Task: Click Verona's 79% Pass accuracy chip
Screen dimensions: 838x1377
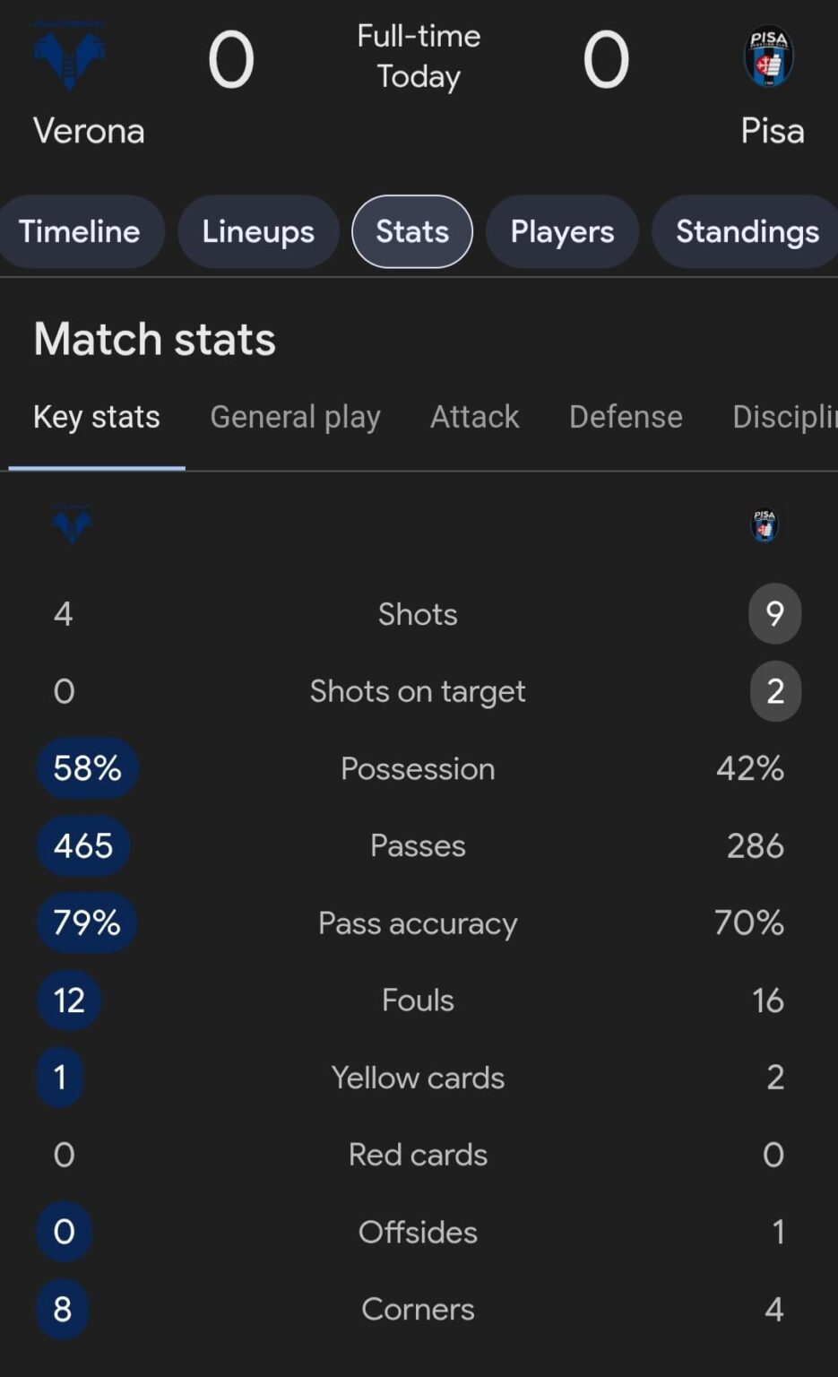Action: (x=85, y=922)
